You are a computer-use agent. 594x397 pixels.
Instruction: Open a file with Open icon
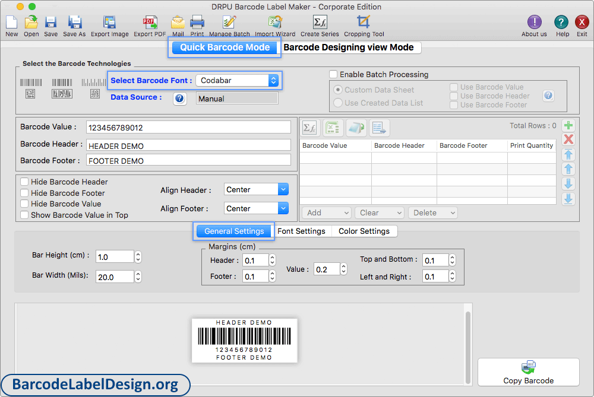pos(31,23)
